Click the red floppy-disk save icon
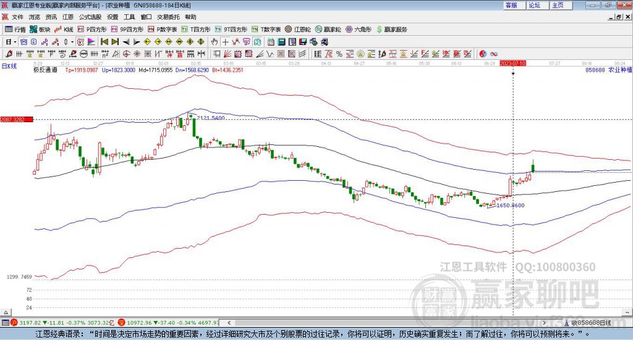Image resolution: width=633 pixels, height=340 pixels. pos(303,42)
